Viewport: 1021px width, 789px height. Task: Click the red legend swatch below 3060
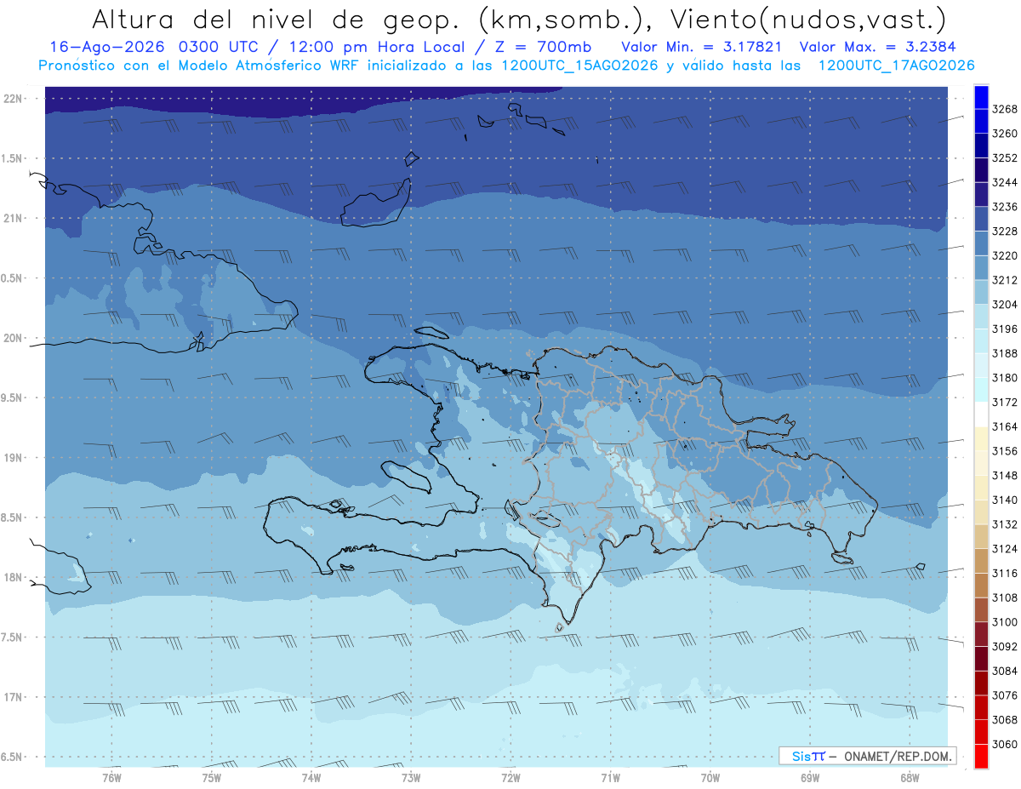(981, 756)
